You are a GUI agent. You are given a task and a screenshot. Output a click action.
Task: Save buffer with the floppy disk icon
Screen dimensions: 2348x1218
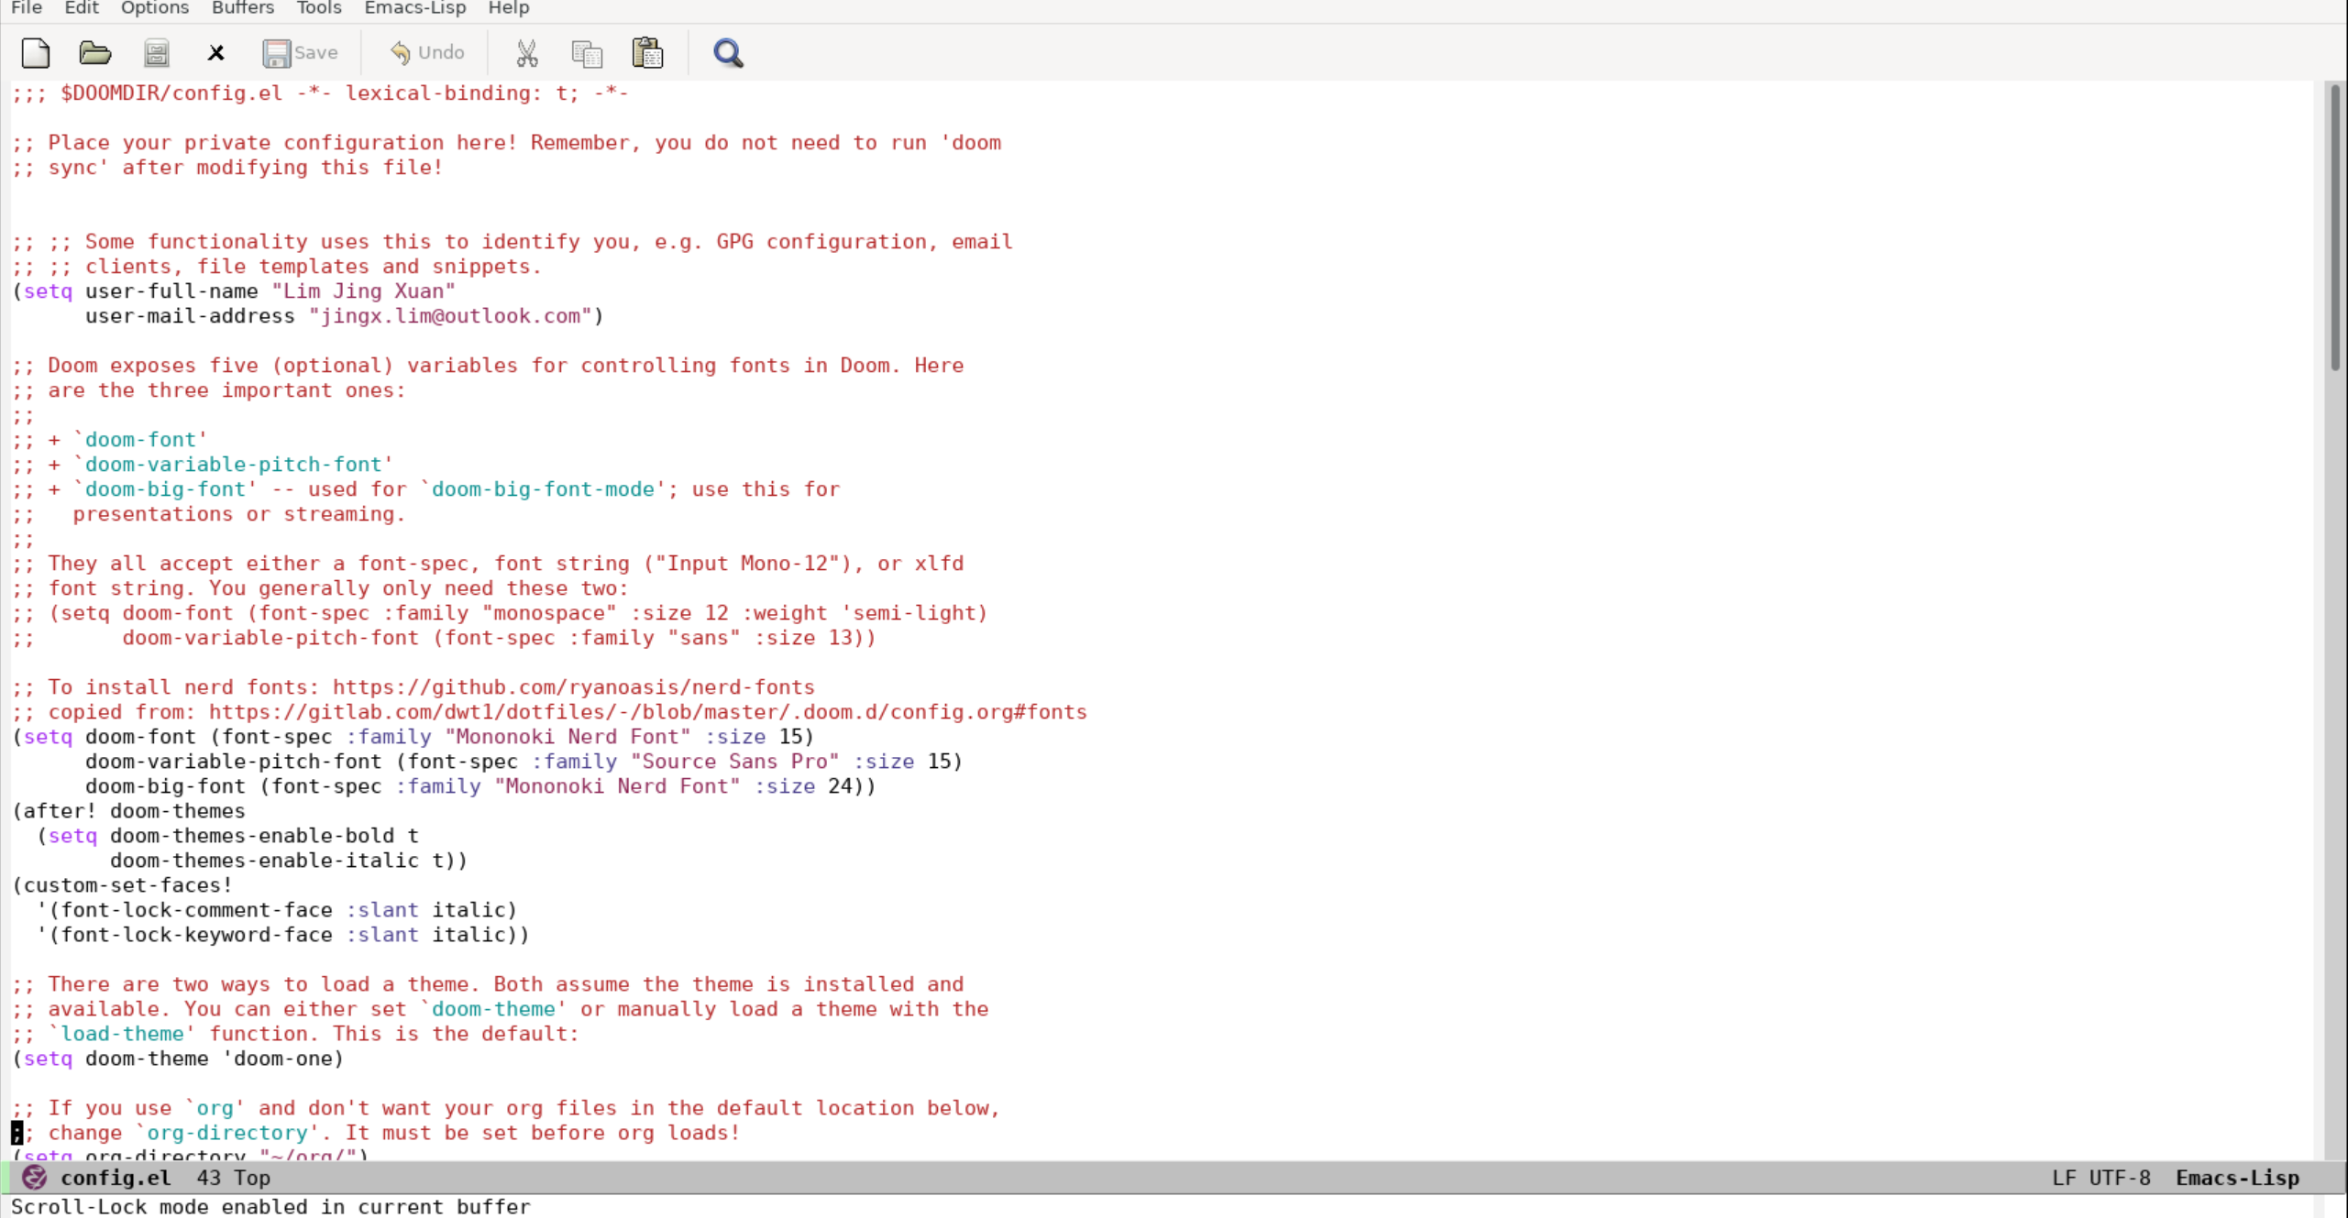click(x=156, y=52)
